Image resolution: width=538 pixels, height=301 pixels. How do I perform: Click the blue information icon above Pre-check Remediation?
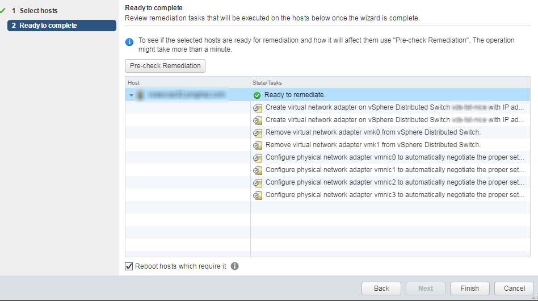coord(129,41)
